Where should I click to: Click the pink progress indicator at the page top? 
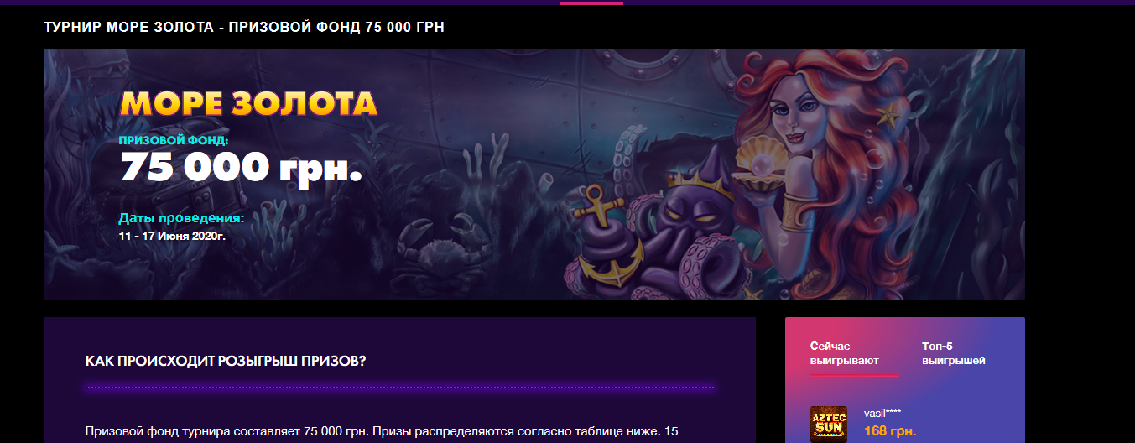pyautogui.click(x=591, y=3)
